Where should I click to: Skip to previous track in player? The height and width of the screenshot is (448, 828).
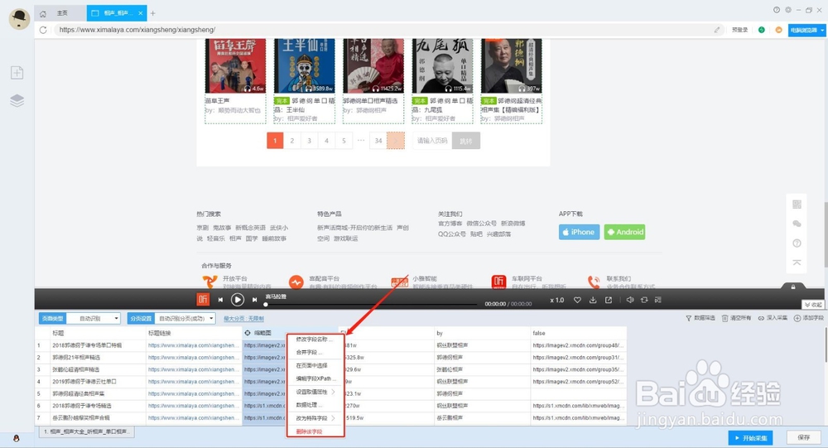pos(220,300)
